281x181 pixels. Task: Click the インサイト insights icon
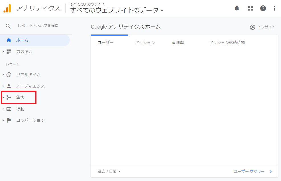(x=253, y=27)
